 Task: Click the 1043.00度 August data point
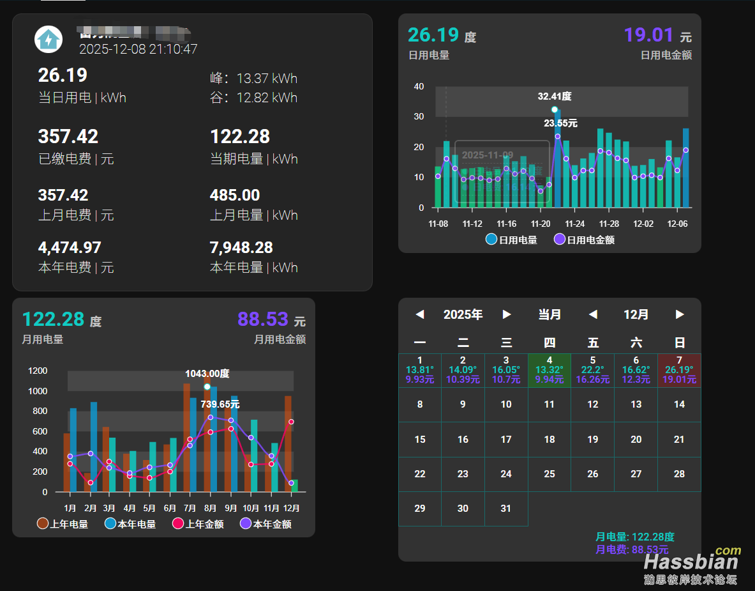click(x=207, y=387)
